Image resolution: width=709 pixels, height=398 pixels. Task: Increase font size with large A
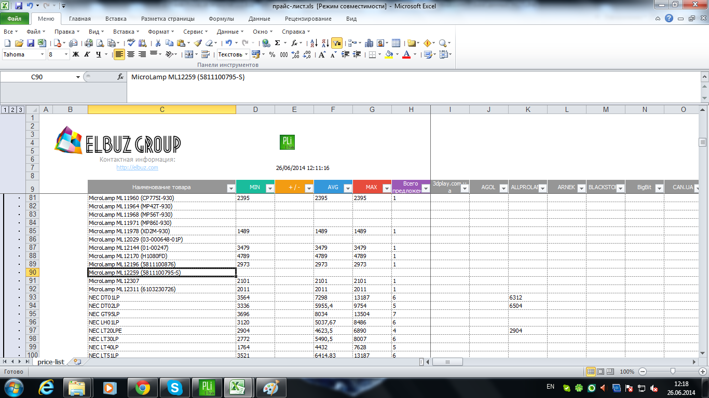[322, 54]
